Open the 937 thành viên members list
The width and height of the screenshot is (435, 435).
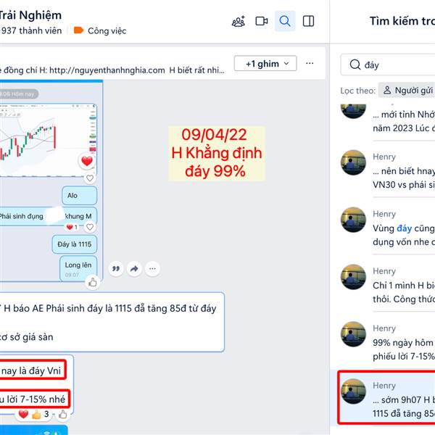pos(31,30)
